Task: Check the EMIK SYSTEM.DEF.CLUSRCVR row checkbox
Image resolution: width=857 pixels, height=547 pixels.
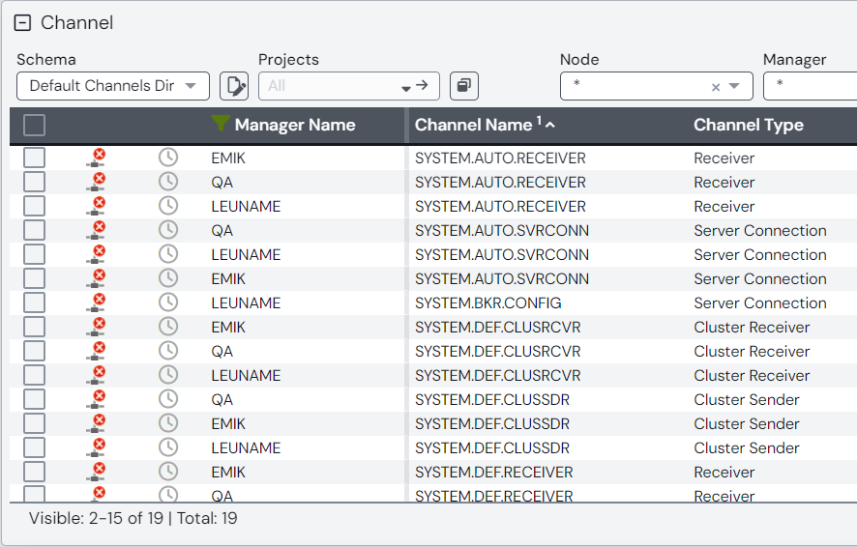Action: point(35,327)
